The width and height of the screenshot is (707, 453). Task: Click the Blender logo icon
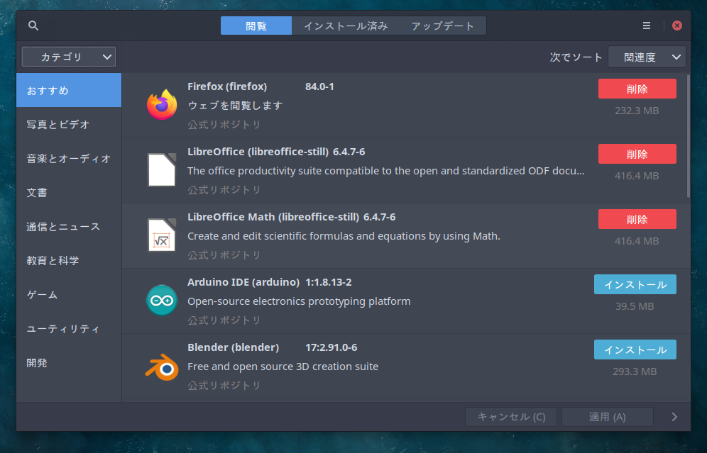coord(162,367)
